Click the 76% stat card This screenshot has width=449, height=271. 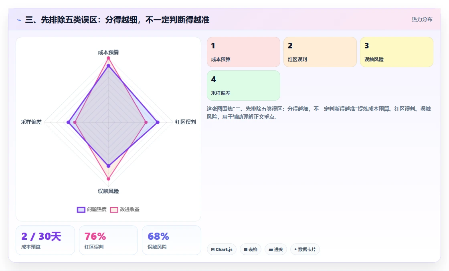(108, 240)
